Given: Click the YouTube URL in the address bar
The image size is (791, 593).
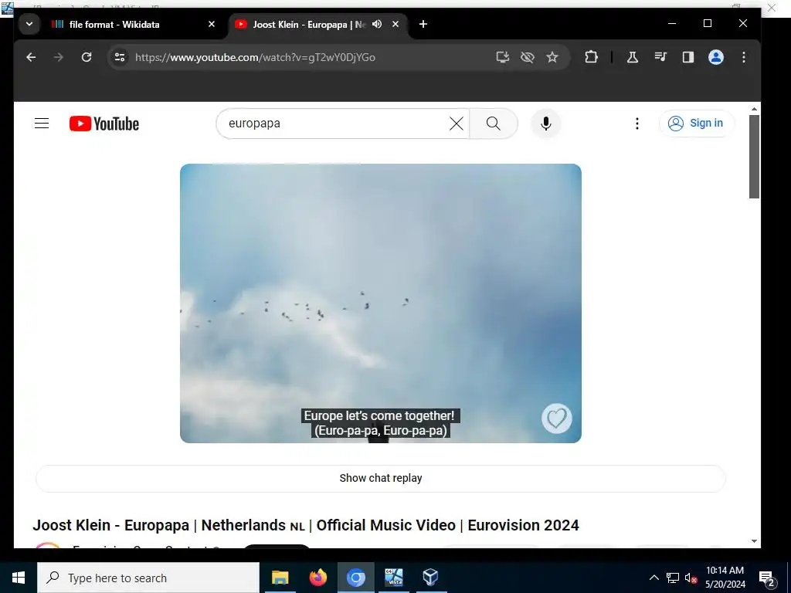Looking at the screenshot, I should (255, 57).
